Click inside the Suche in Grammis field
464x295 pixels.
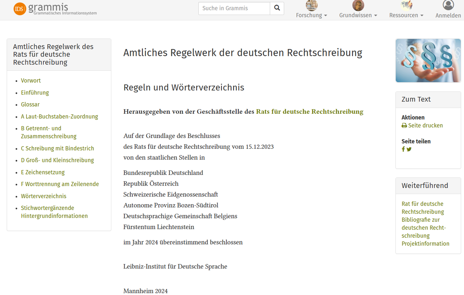[234, 8]
